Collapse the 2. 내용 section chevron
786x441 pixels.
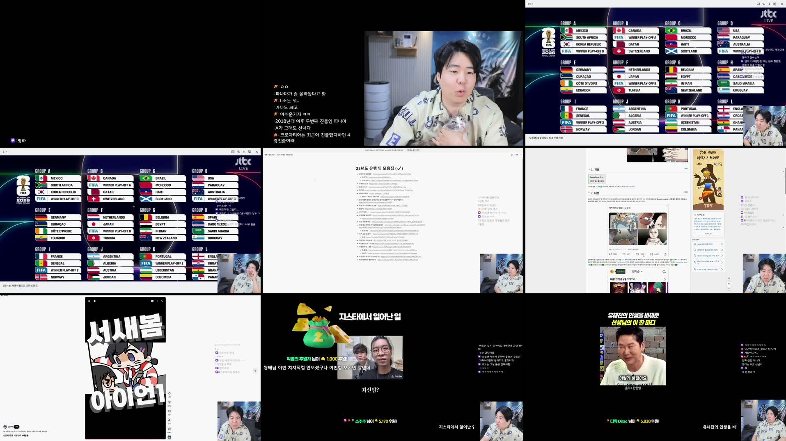tap(589, 193)
